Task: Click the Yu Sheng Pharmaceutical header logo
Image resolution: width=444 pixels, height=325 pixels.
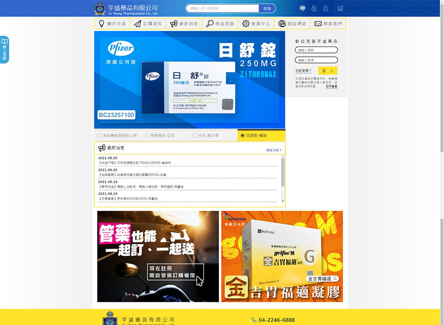Action: click(126, 8)
